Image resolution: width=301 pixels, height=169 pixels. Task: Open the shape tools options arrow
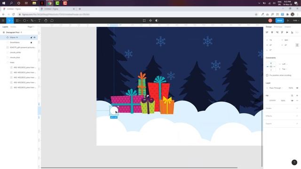pos(27,21)
